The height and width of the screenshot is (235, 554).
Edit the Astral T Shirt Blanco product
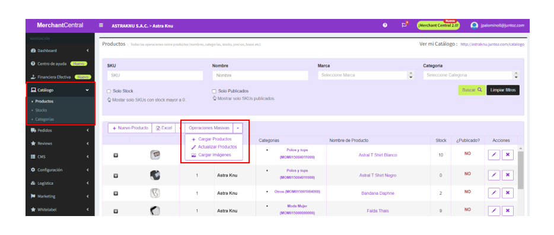[x=494, y=155]
